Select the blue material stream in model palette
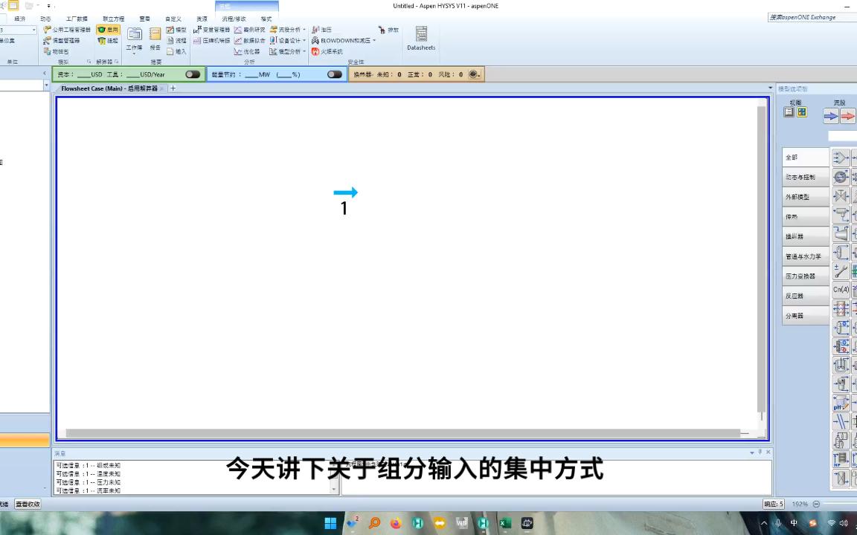 [x=830, y=116]
